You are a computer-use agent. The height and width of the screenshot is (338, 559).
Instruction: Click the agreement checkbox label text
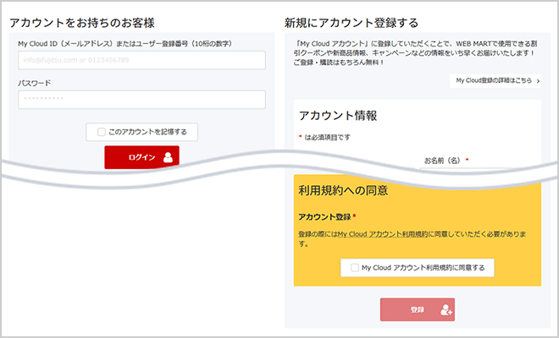click(x=423, y=268)
